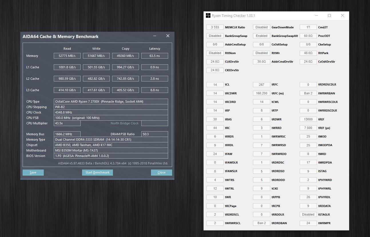370x237 pixels.
Task: Click tRFC (ns) value 160,200
Action: tap(262, 93)
